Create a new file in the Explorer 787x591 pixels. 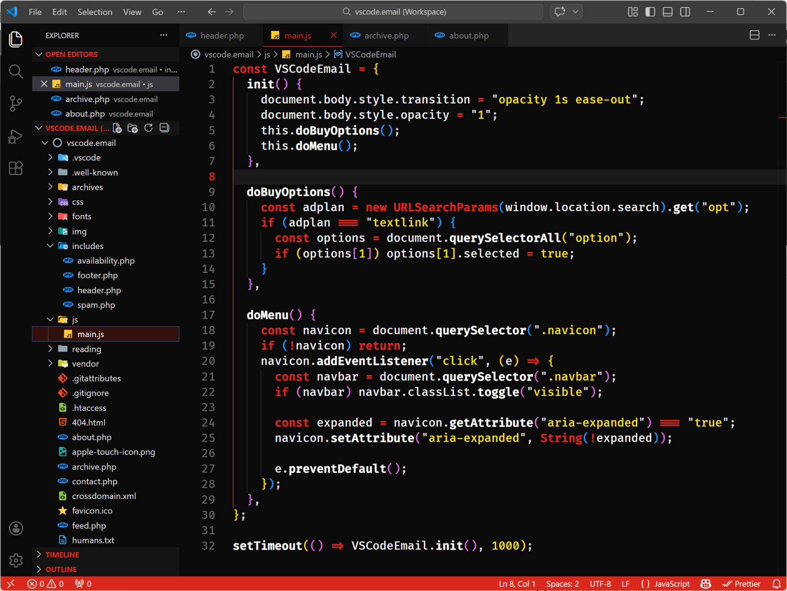coord(117,128)
